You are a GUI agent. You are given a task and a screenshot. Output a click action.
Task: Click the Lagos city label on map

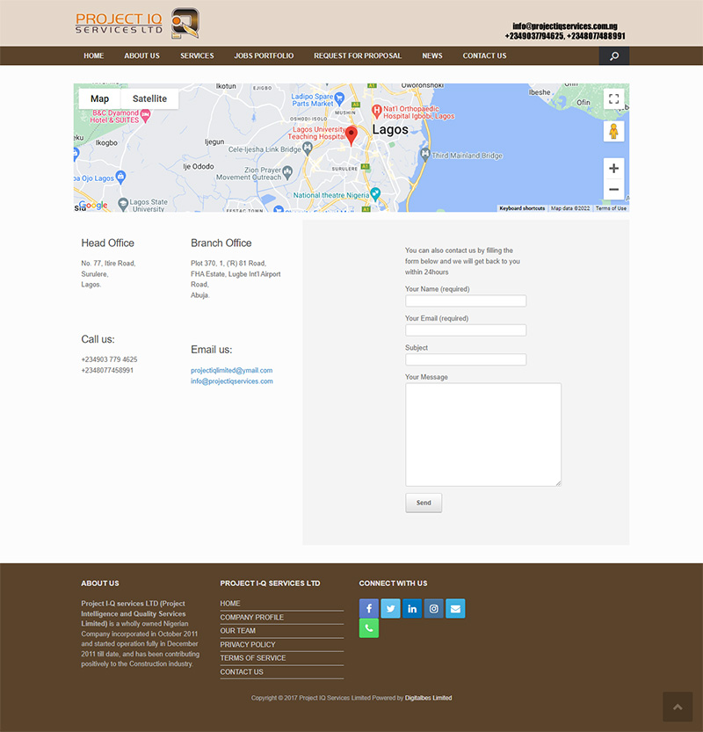click(390, 129)
